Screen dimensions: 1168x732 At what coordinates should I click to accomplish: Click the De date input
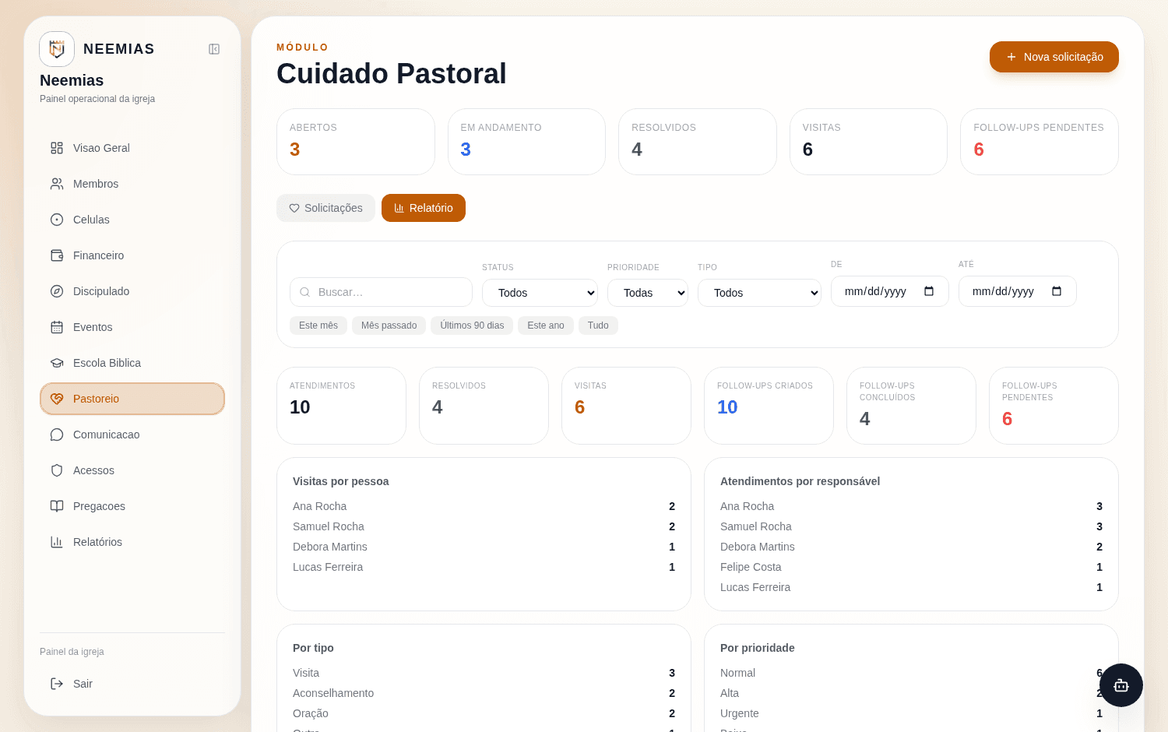coord(890,291)
